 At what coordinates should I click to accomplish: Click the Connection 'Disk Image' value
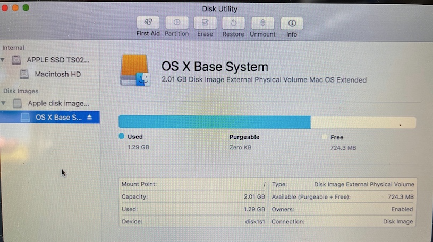398,222
